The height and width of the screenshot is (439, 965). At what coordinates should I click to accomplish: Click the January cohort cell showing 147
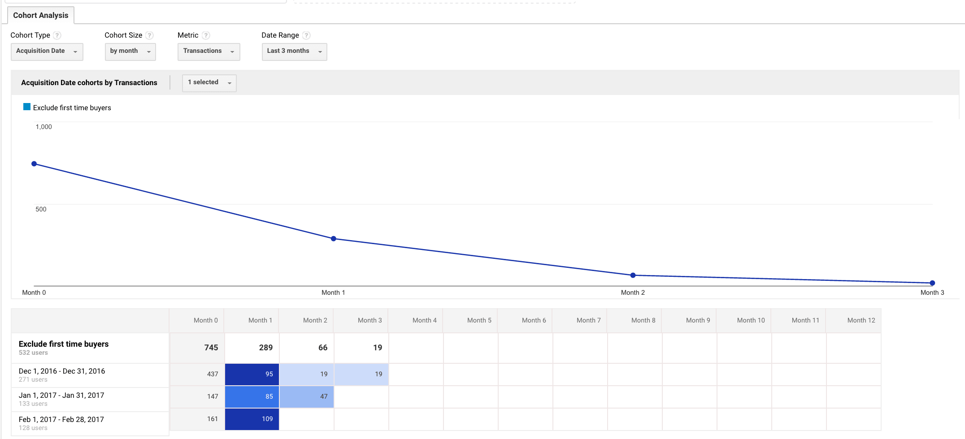pyautogui.click(x=197, y=396)
